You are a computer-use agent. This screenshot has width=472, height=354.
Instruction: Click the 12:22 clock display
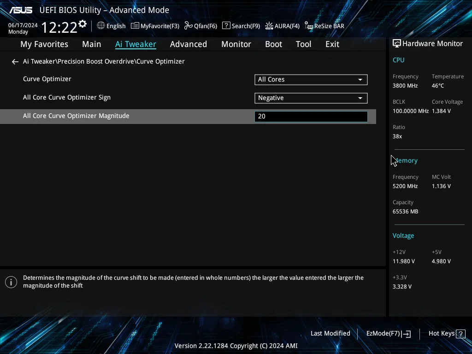click(x=59, y=27)
